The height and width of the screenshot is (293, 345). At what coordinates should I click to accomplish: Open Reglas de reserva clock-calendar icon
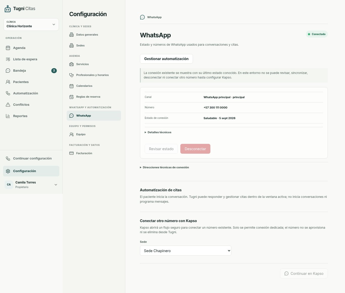coord(71,97)
